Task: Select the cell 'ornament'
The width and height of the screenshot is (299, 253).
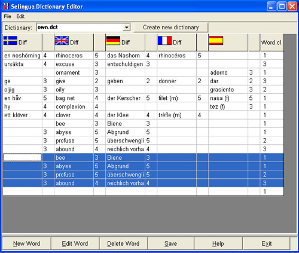Action: click(74, 72)
